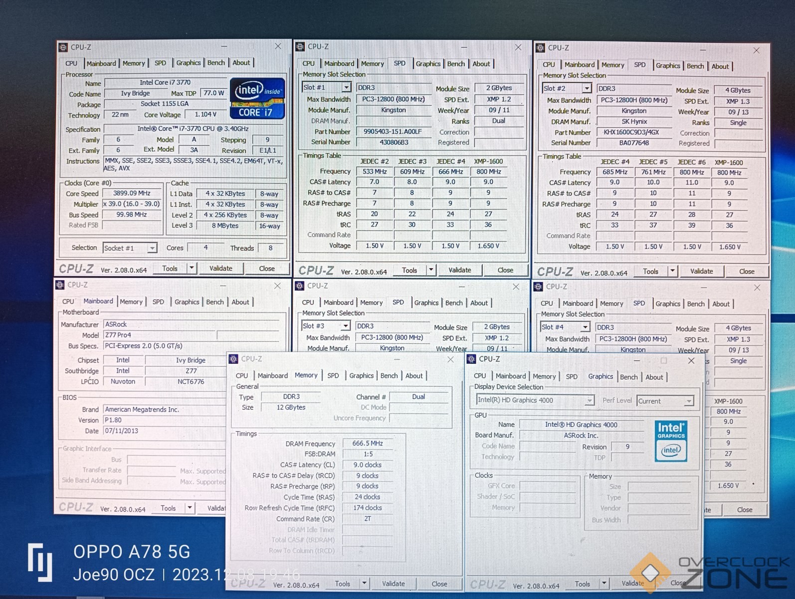The height and width of the screenshot is (599, 795).
Task: Switch to Mainboard tab in the Intel Core i7 3770 window
Action: tap(101, 63)
